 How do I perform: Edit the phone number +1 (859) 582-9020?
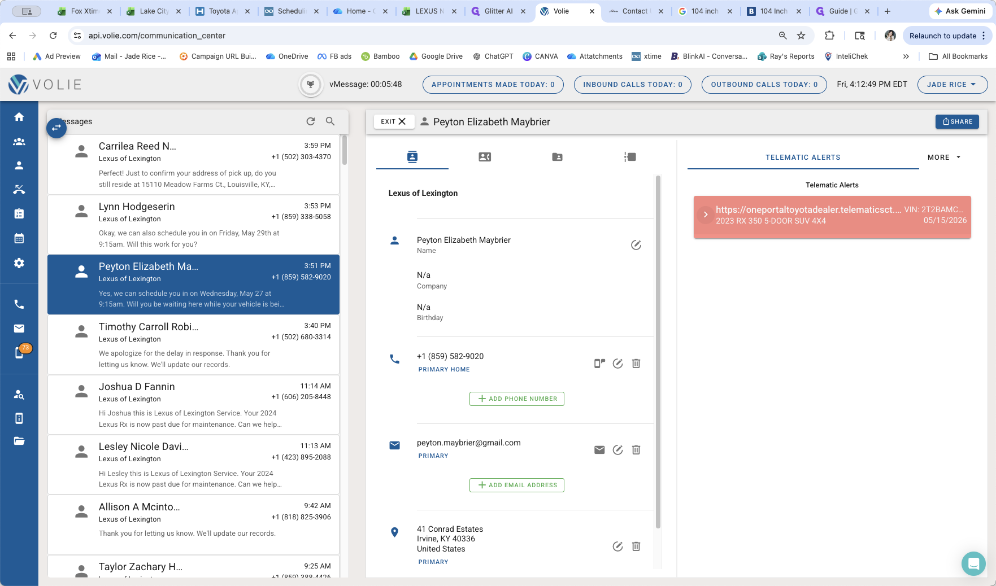[x=618, y=364]
